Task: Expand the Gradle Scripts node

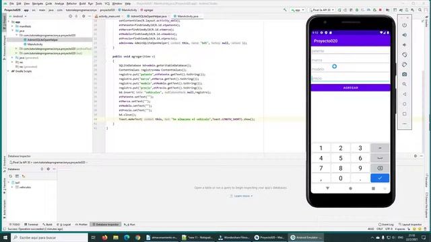Action: tap(8, 71)
